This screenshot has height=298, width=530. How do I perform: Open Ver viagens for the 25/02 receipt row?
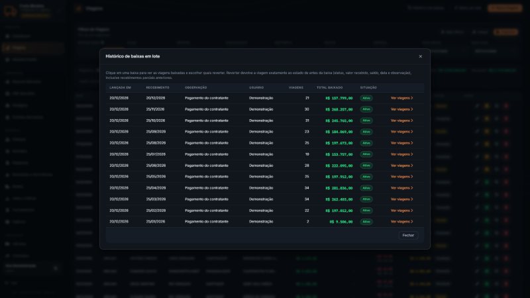coord(402,211)
